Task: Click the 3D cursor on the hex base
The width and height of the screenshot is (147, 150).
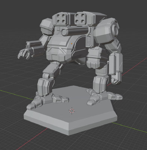Action: coord(72,111)
